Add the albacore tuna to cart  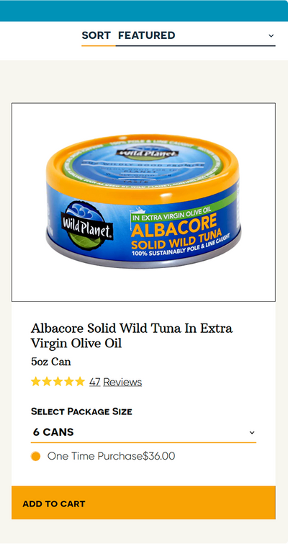click(143, 503)
